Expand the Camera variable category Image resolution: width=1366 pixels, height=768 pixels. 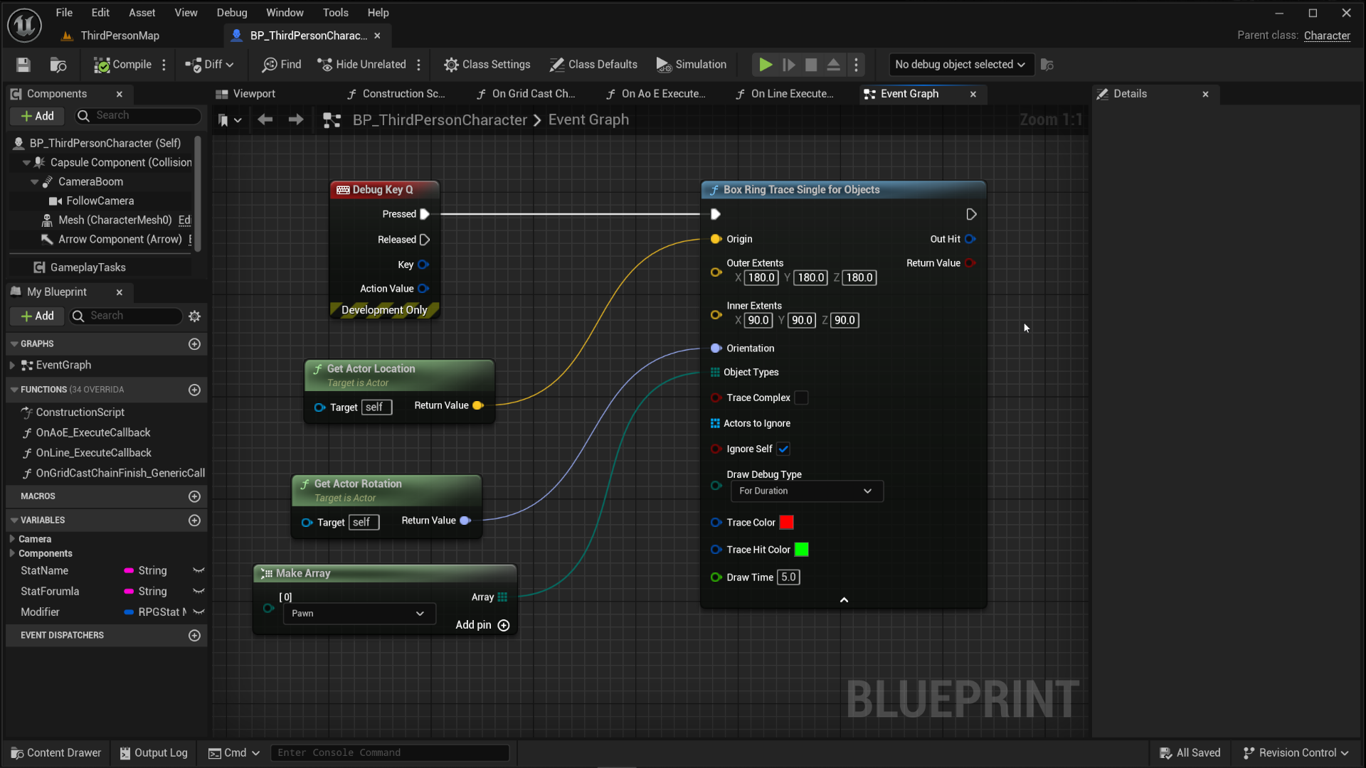[12, 539]
